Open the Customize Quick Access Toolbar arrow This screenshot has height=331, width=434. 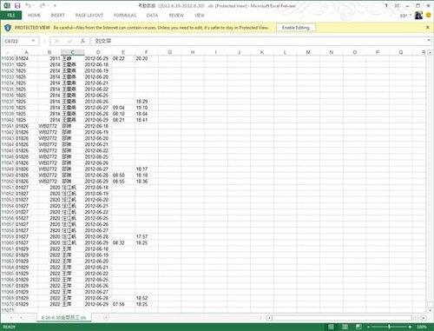(55, 5)
